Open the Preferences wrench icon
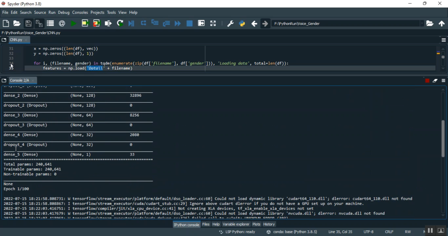This screenshot has width=448, height=236. [x=230, y=24]
